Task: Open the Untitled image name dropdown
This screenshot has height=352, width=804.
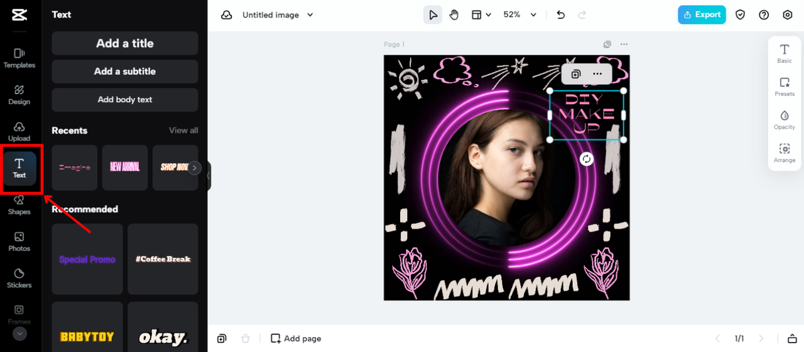Action: pos(278,15)
